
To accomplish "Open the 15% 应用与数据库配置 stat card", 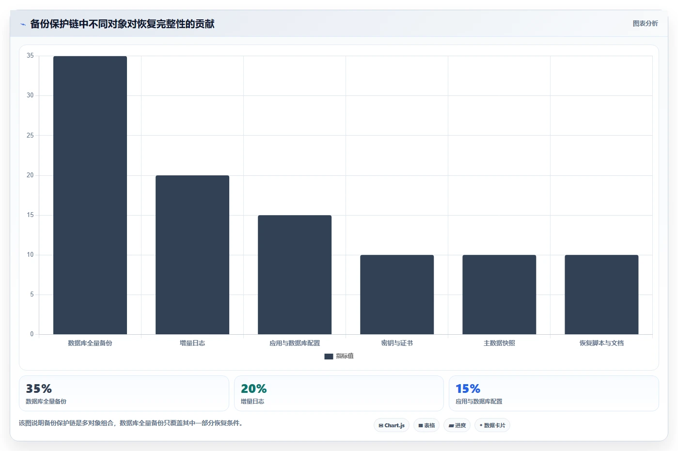I will point(554,393).
